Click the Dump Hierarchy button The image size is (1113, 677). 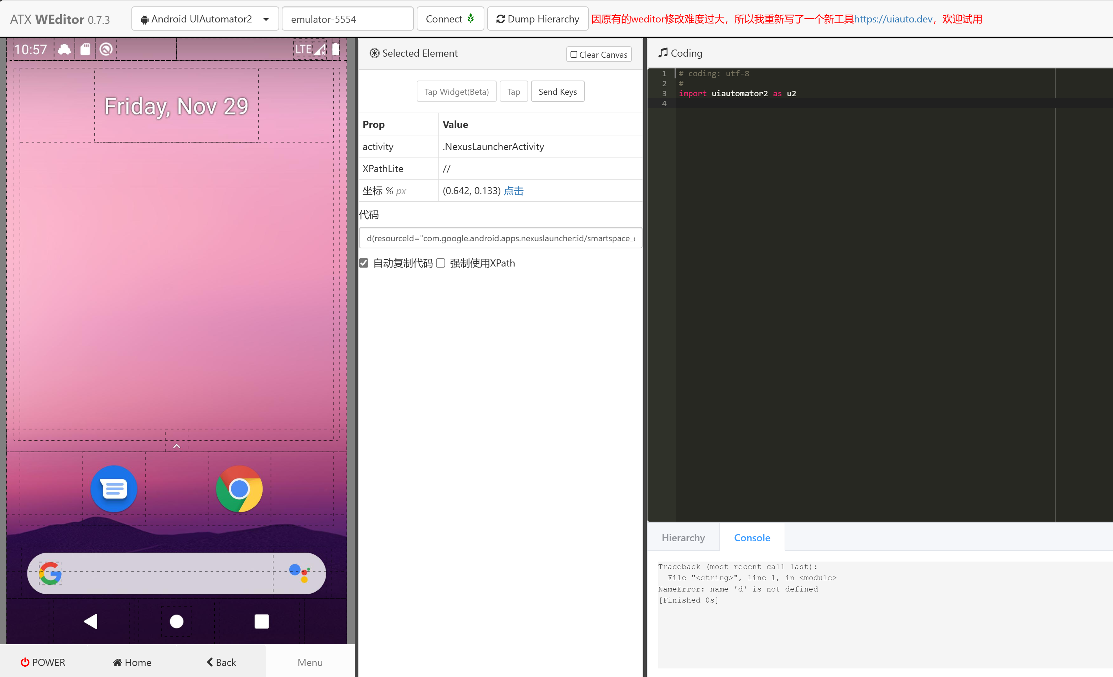537,19
